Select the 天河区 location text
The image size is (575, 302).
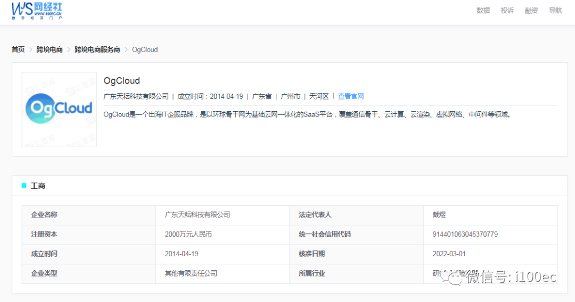319,96
